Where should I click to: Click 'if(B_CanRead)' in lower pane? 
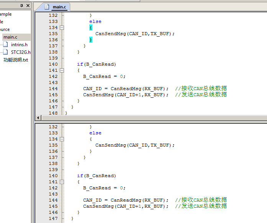(97, 176)
